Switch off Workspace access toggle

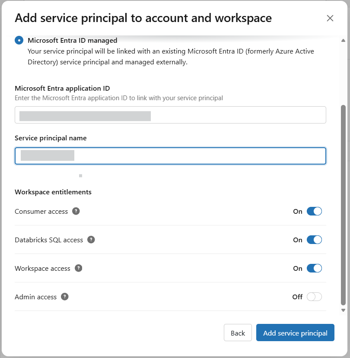click(x=314, y=268)
